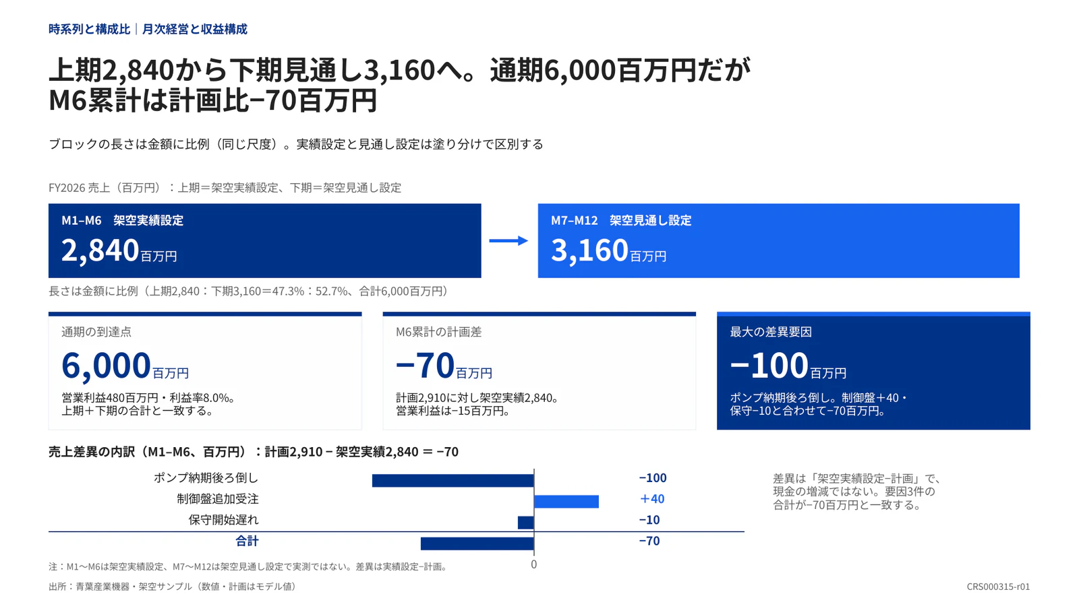The image size is (1079, 606).
Task: Click the text '営業利益は−15百万円。'
Action: [x=453, y=411]
